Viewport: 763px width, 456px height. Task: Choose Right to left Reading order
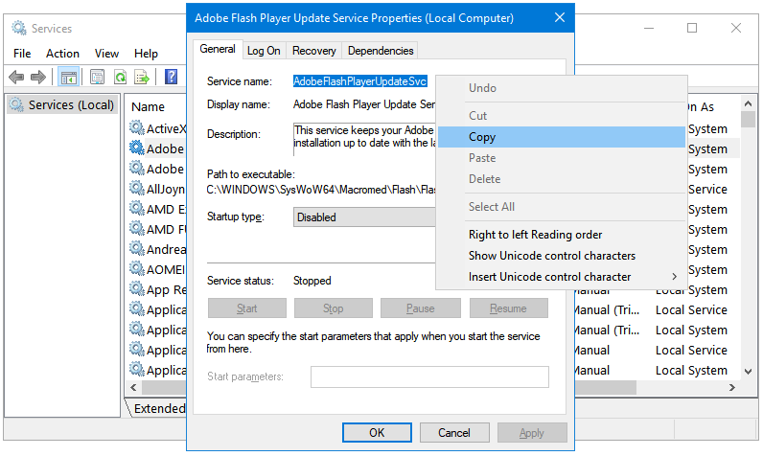tap(562, 235)
